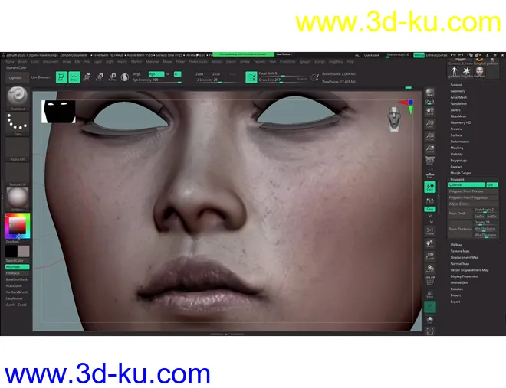Select the Move gizmo button
506x388 pixels.
[87, 77]
